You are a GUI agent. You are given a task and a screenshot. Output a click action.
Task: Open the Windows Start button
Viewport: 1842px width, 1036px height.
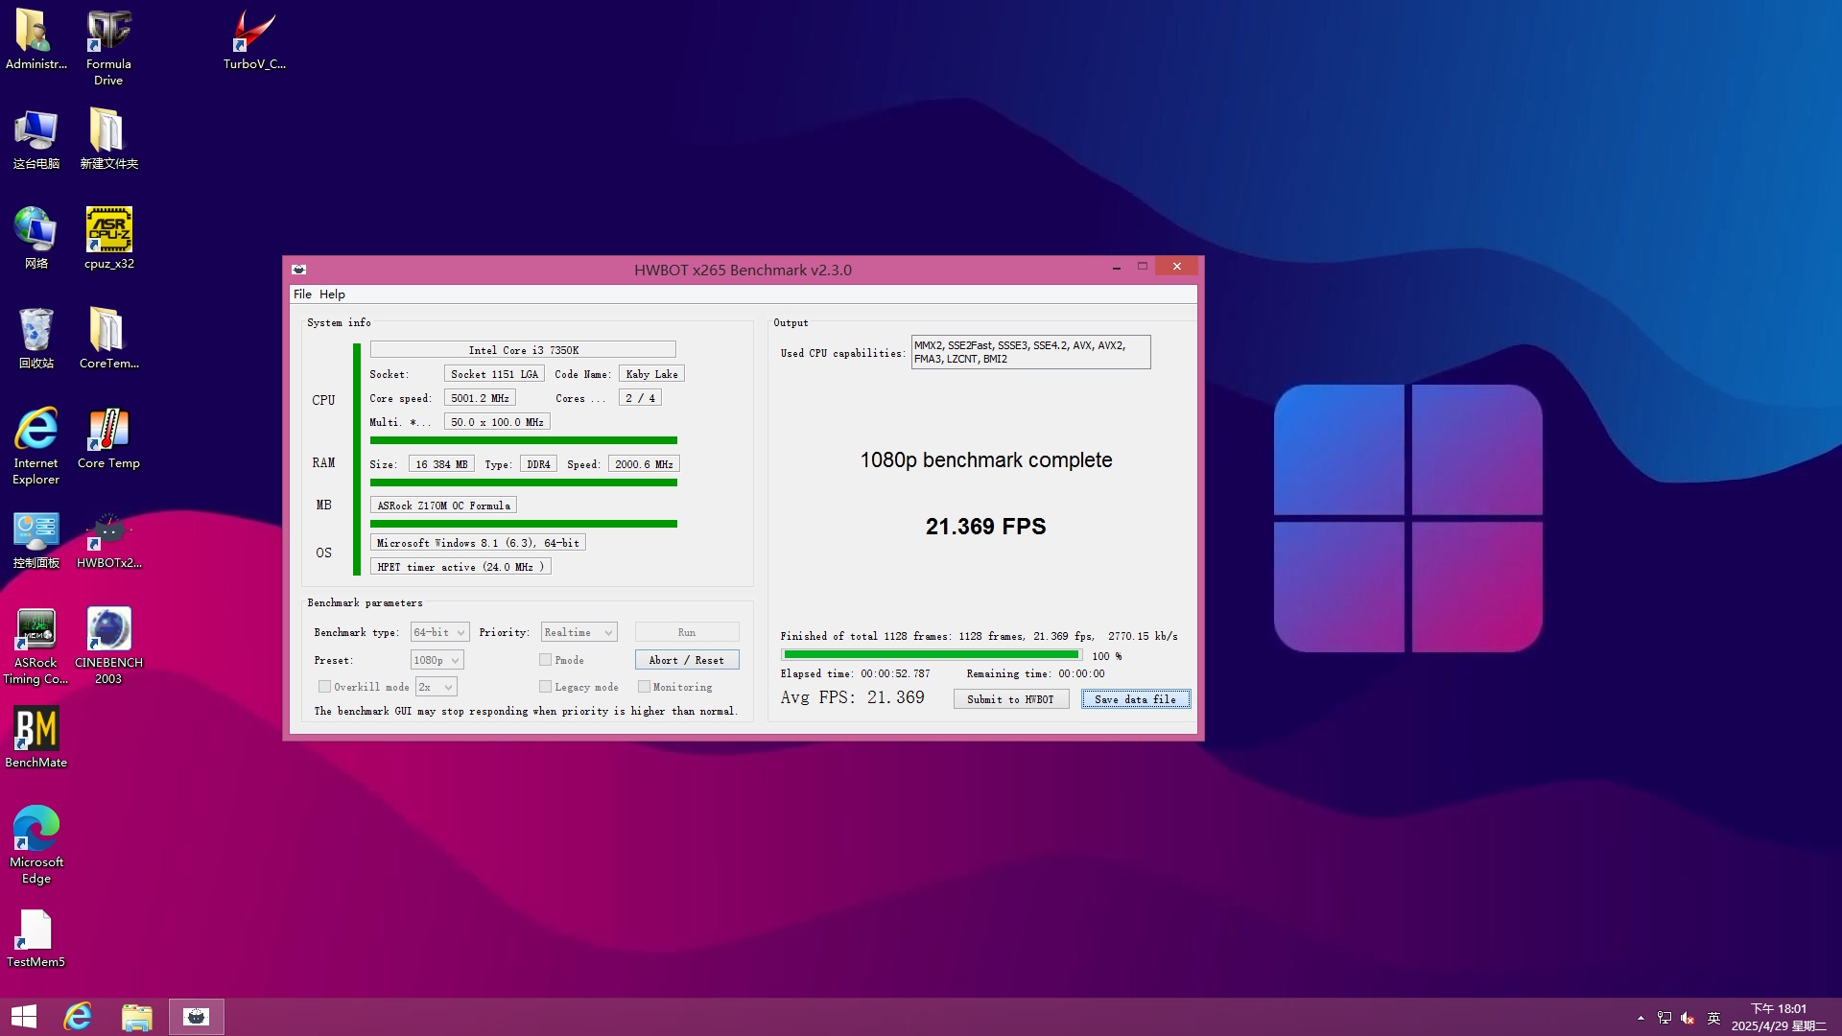(24, 1017)
